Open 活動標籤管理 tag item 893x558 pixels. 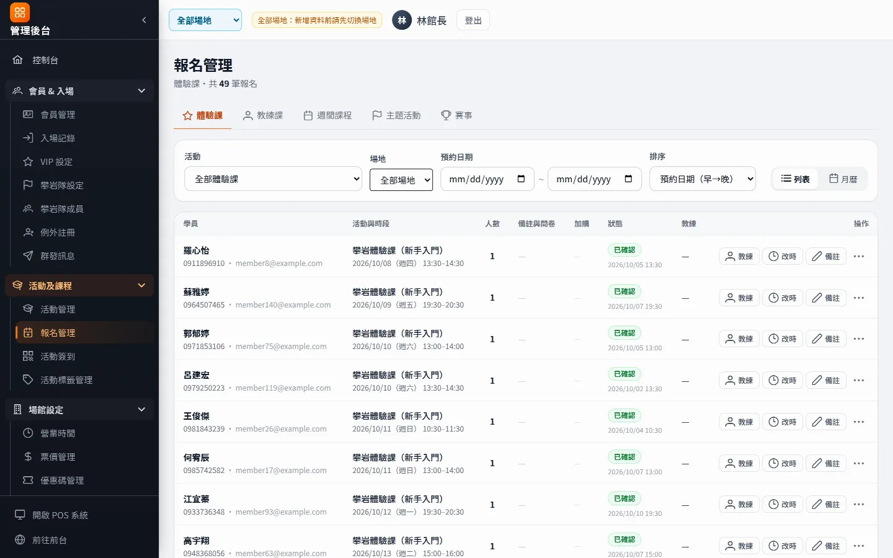pos(85,380)
